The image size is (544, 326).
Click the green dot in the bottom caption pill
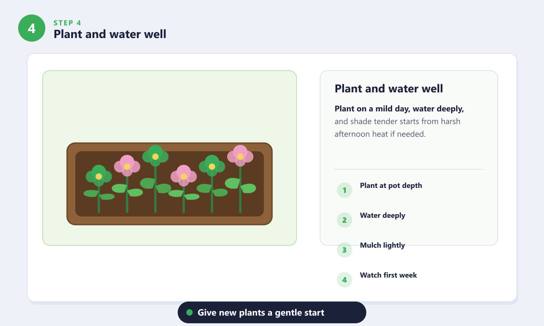[x=189, y=312]
